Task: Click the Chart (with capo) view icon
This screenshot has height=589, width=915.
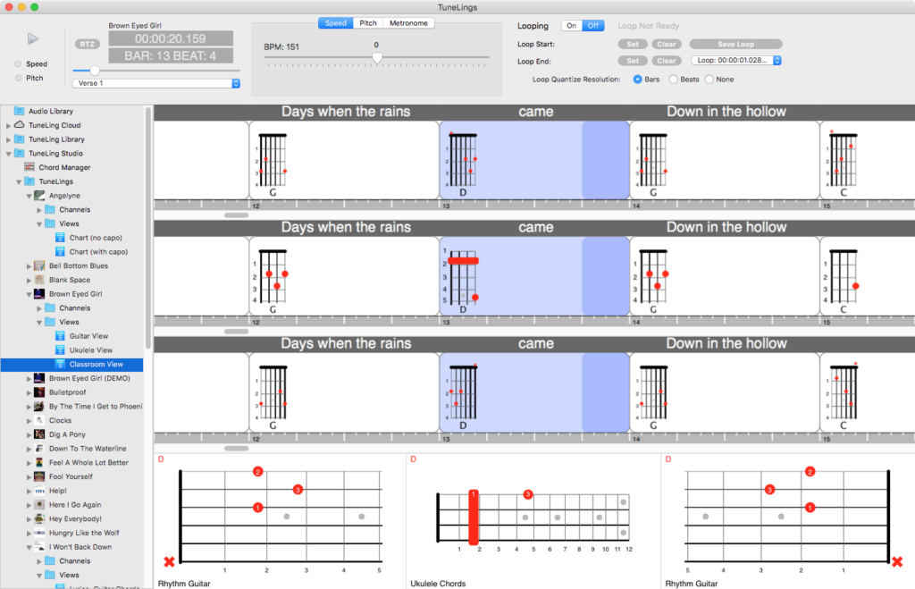Action: pos(60,252)
